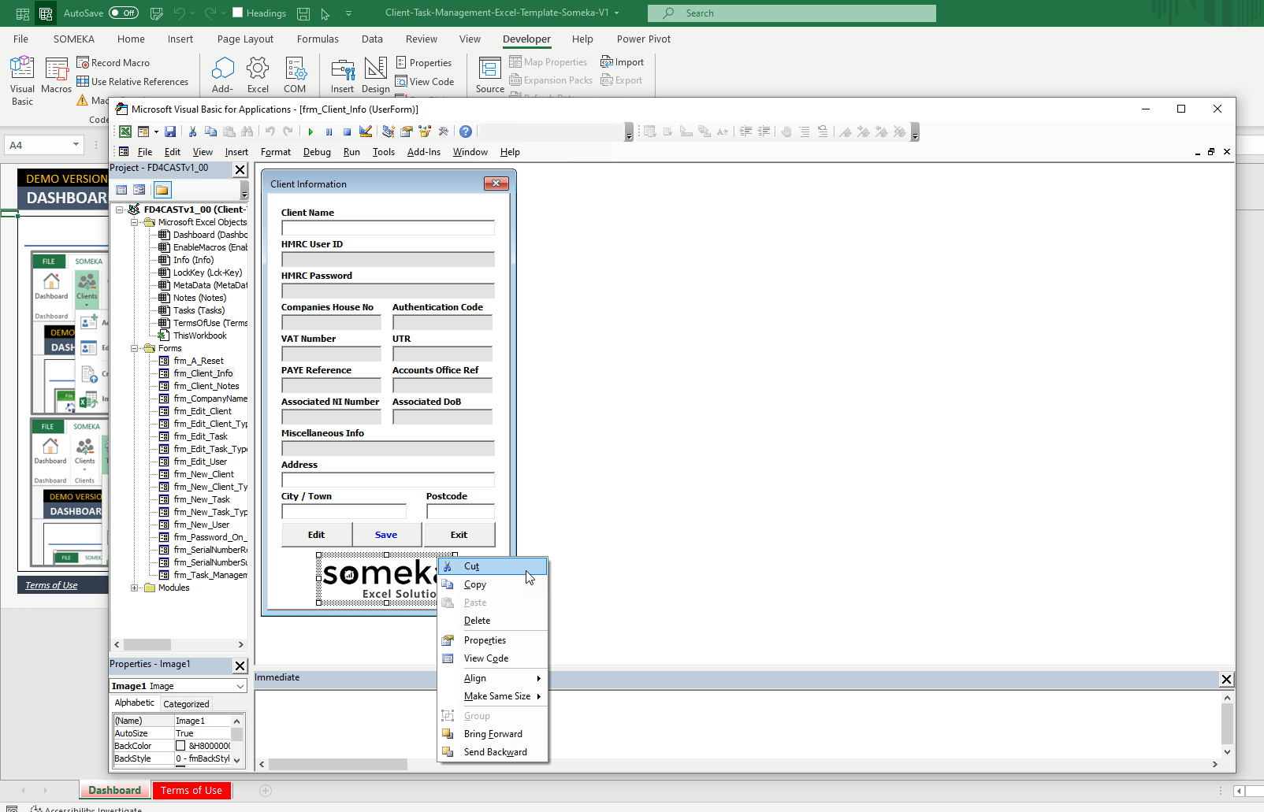Click the Exit button on Client Information form
The height and width of the screenshot is (812, 1264).
459,535
